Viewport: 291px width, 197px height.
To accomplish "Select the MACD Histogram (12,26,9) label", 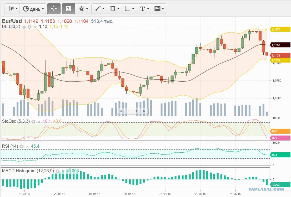I will (28, 171).
